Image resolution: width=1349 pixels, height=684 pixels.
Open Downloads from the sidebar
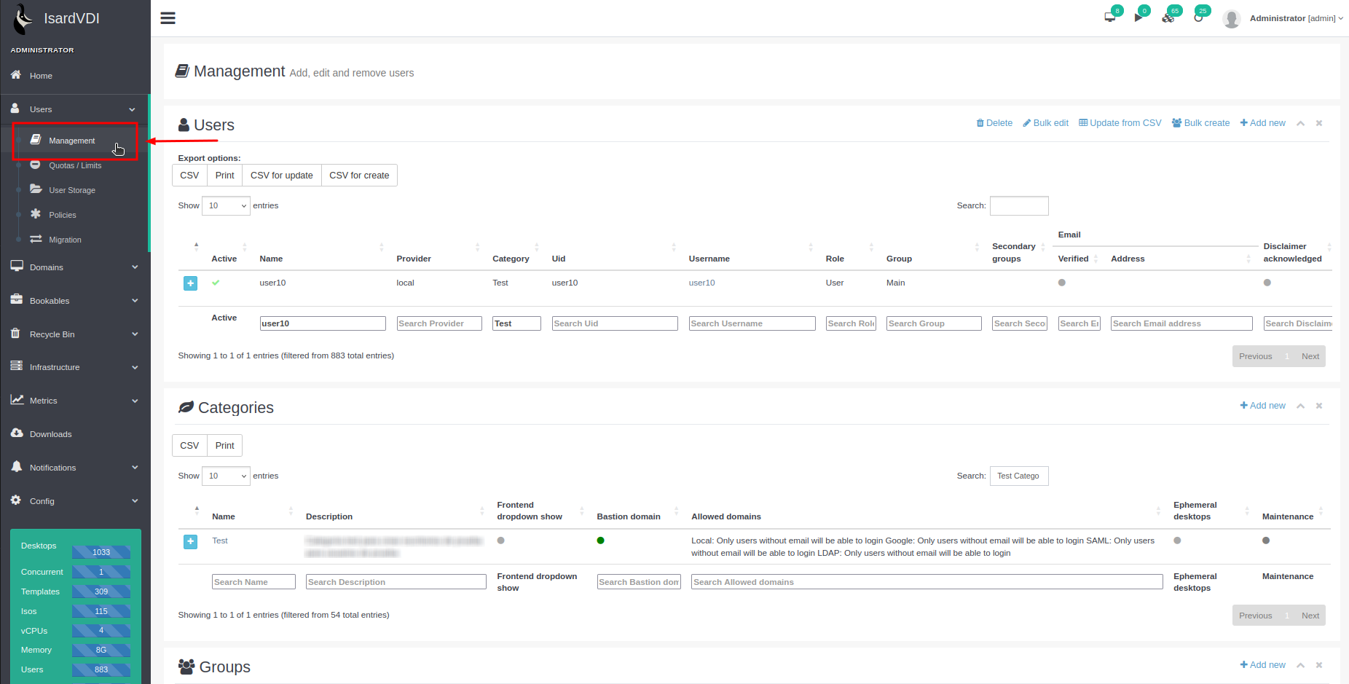50,434
